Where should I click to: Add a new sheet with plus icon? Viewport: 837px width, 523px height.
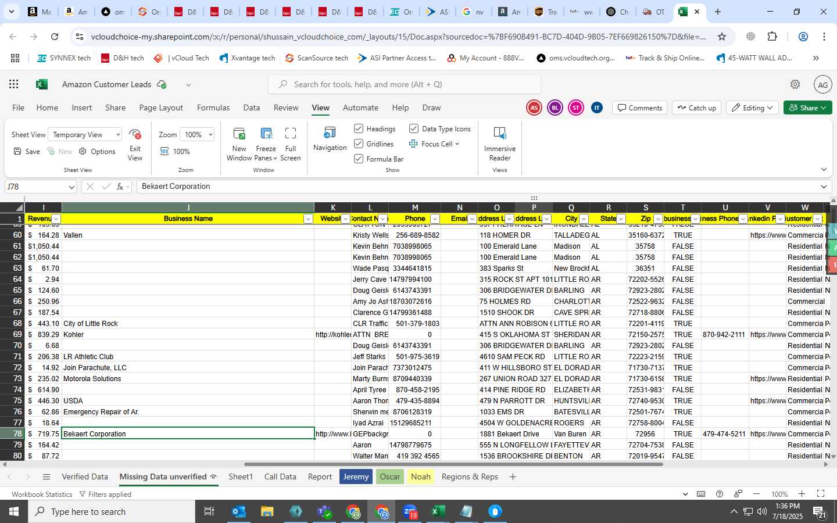(x=513, y=477)
